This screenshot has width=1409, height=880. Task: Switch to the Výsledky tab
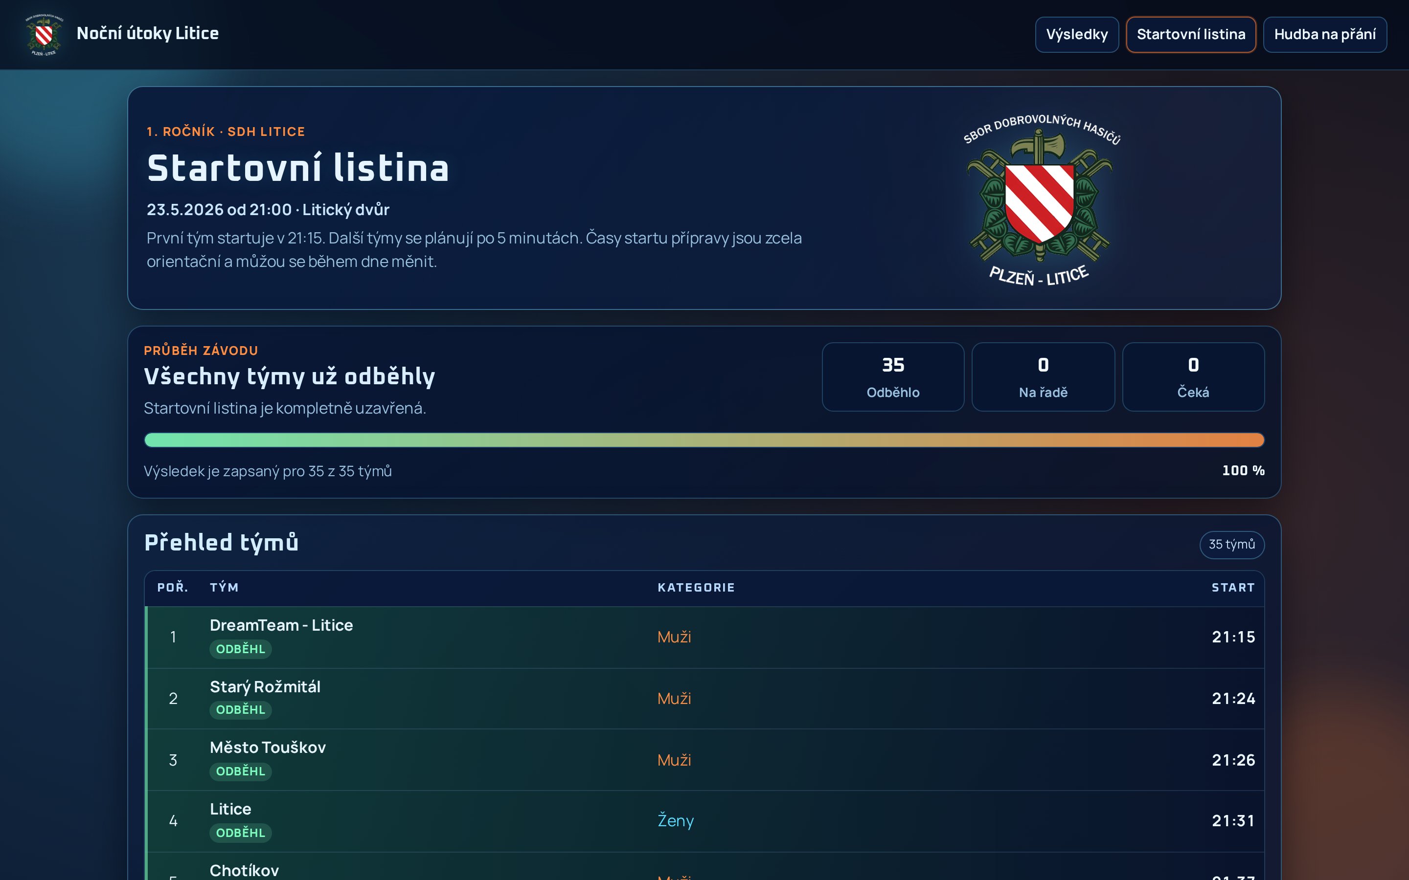coord(1076,34)
